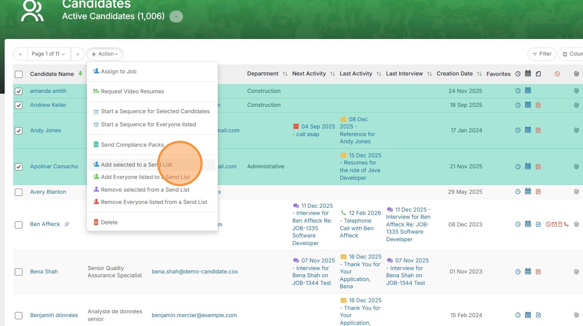Image resolution: width=583 pixels, height=326 pixels.
Task: Open the Filter button
Action: (x=542, y=54)
